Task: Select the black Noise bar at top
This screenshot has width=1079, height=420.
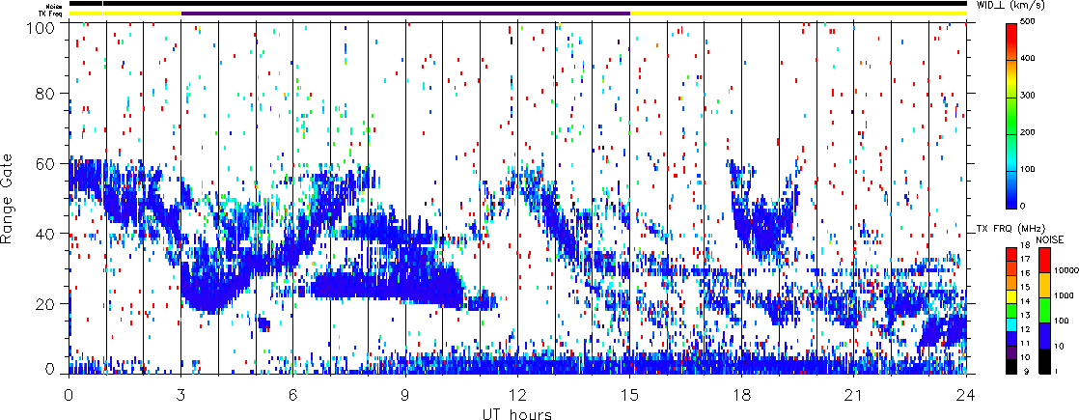Action: click(517, 4)
